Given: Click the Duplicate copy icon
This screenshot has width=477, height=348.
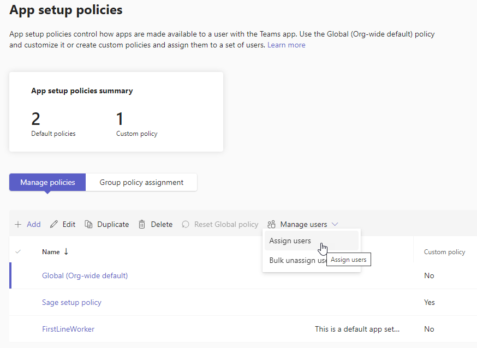Looking at the screenshot, I should [x=88, y=224].
